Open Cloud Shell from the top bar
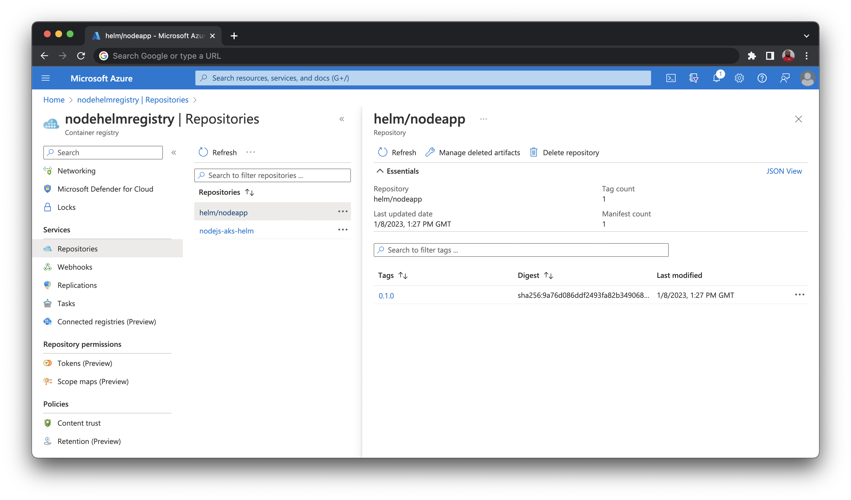 pyautogui.click(x=671, y=78)
